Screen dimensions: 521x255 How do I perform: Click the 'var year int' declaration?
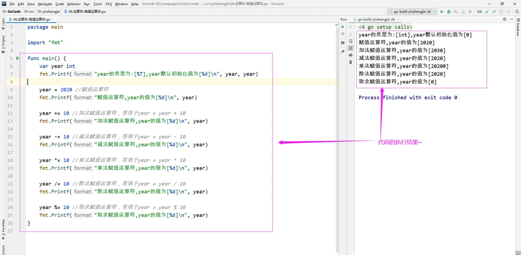point(57,66)
